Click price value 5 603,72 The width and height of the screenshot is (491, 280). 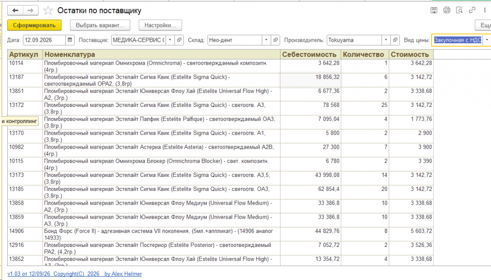(x=411, y=234)
